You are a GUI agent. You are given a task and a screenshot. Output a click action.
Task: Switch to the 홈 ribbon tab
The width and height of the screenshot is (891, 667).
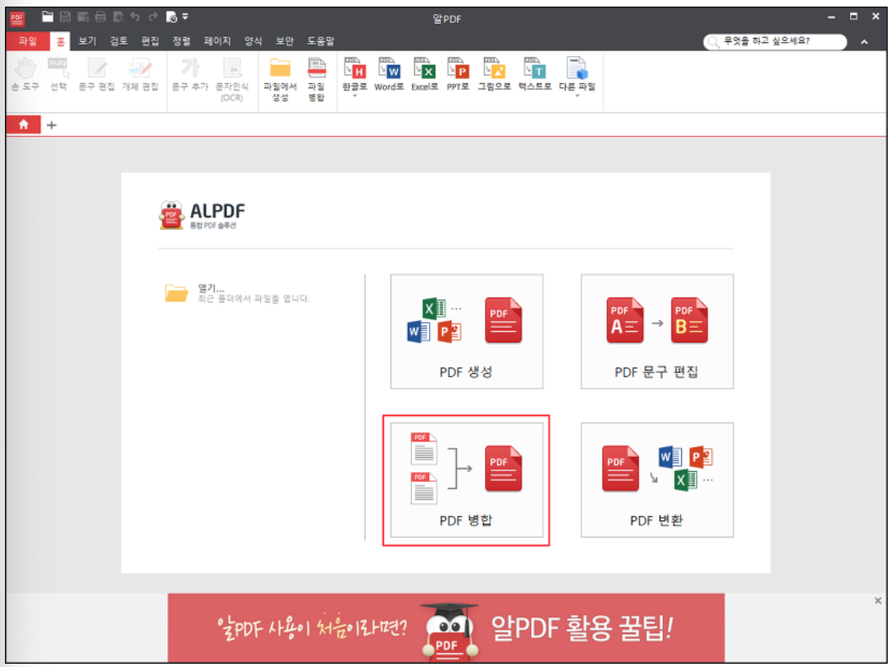[x=60, y=41]
